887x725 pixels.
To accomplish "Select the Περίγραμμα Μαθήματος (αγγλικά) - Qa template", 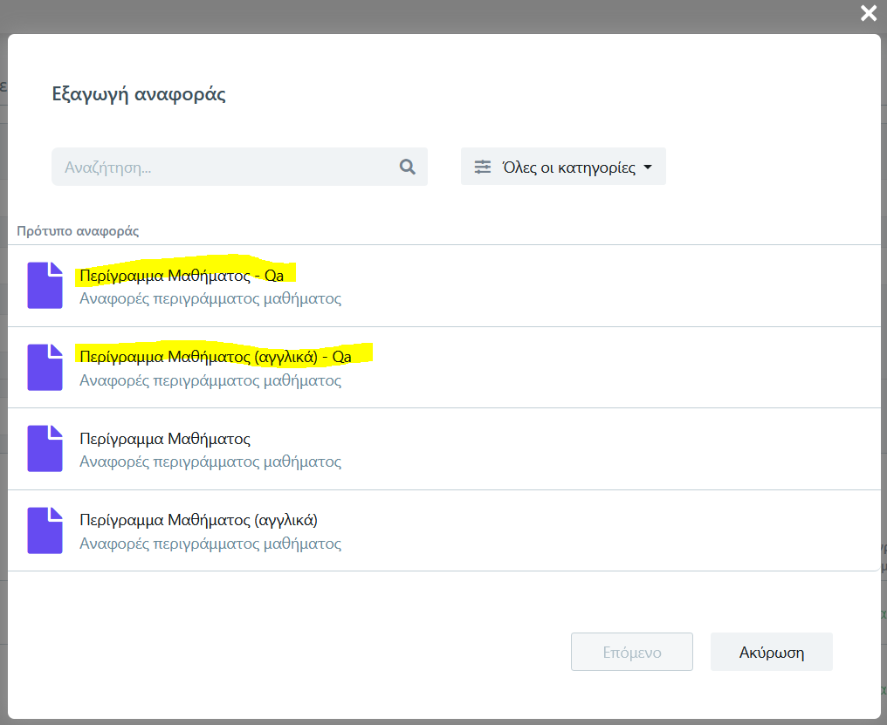I will (215, 356).
